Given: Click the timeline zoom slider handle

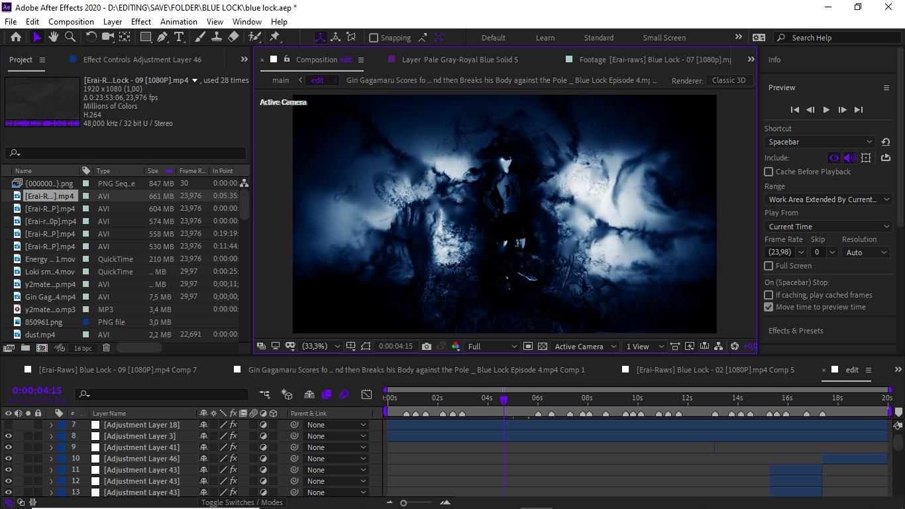Looking at the screenshot, I should (x=403, y=503).
